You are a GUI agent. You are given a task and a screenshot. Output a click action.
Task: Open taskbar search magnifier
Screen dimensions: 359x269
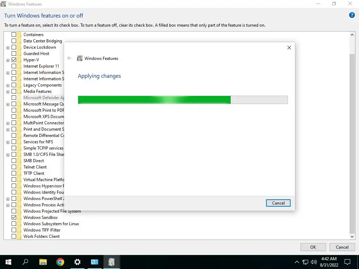click(25, 262)
